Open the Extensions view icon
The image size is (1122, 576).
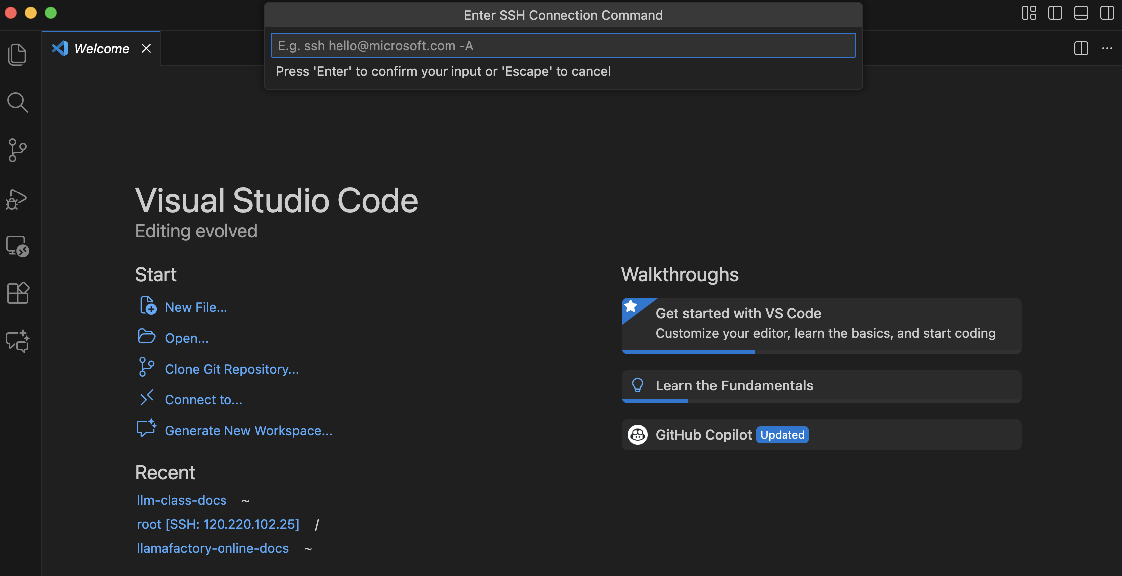[x=17, y=293]
